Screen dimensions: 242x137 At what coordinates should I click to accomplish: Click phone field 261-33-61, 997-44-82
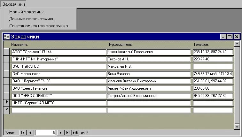pyautogui.click(x=213, y=81)
